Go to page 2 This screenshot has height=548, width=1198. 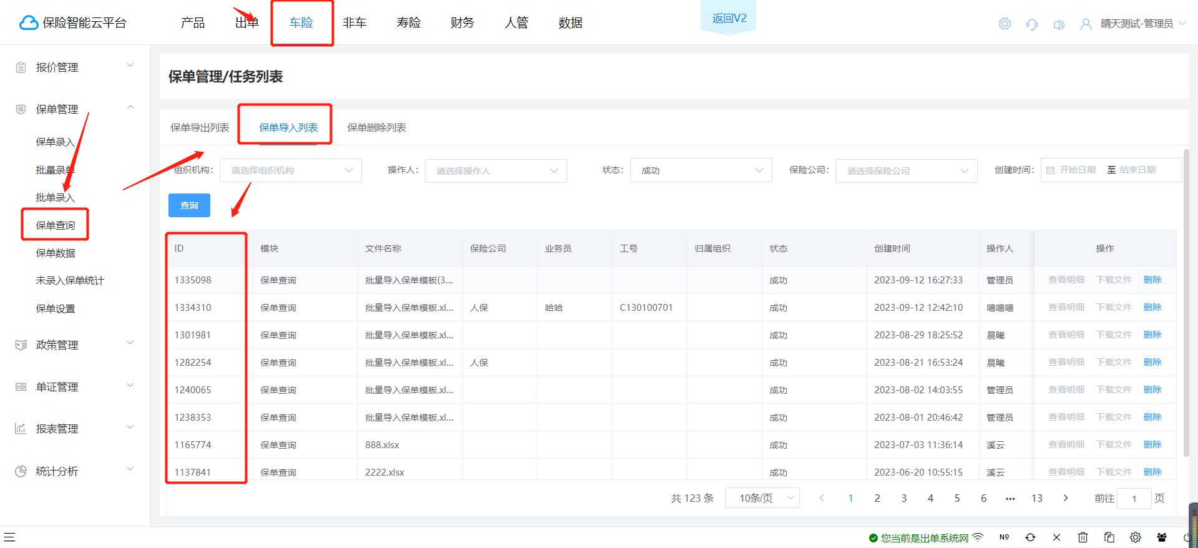click(877, 498)
